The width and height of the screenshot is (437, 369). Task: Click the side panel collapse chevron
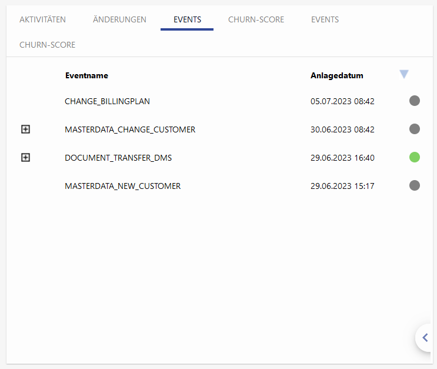425,338
